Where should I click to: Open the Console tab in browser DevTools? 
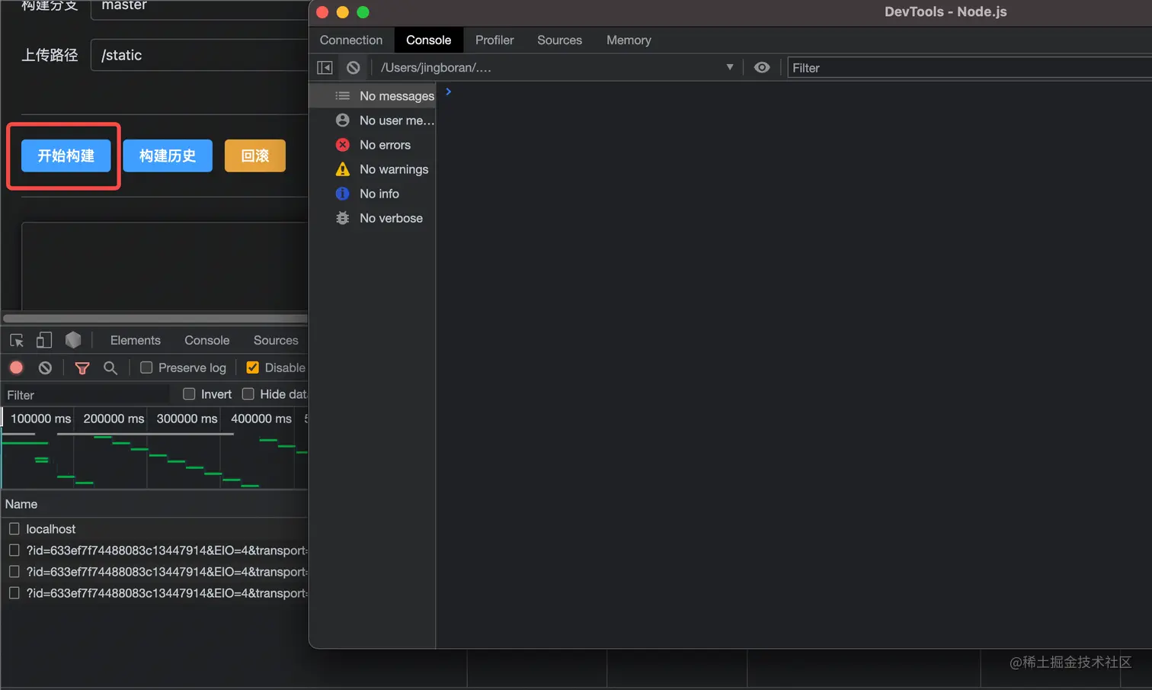coord(206,340)
